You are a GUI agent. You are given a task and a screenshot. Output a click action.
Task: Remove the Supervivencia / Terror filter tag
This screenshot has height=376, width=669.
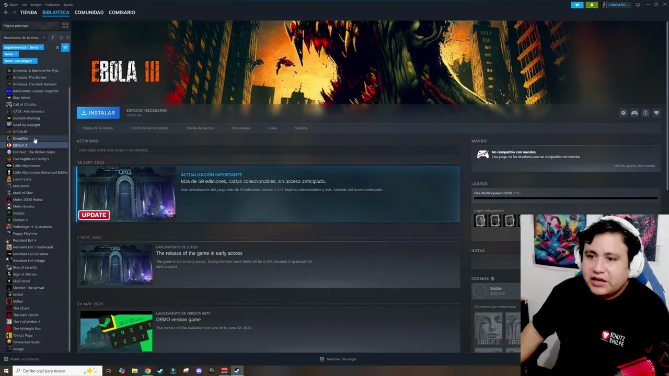coord(41,48)
